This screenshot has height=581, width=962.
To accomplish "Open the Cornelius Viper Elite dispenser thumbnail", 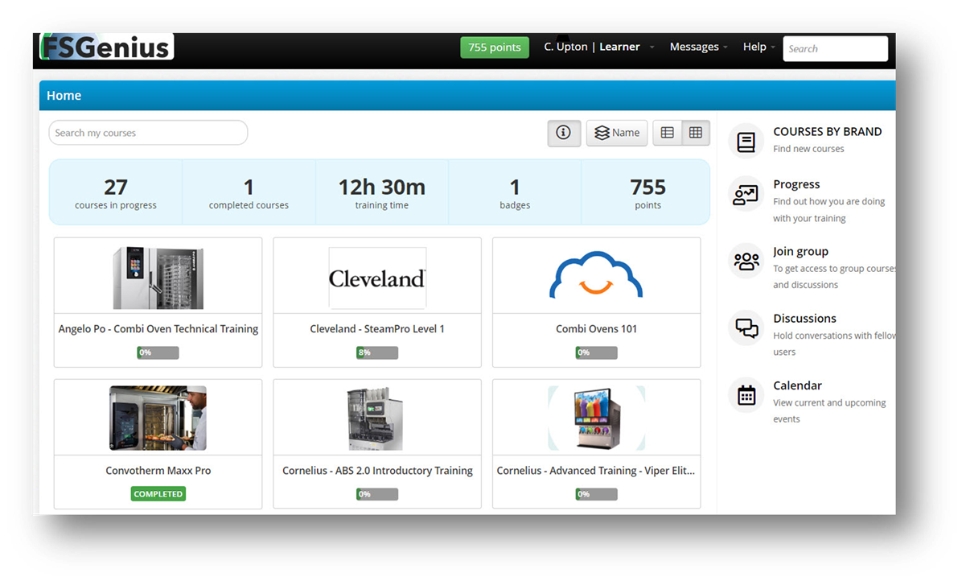I will pos(596,418).
